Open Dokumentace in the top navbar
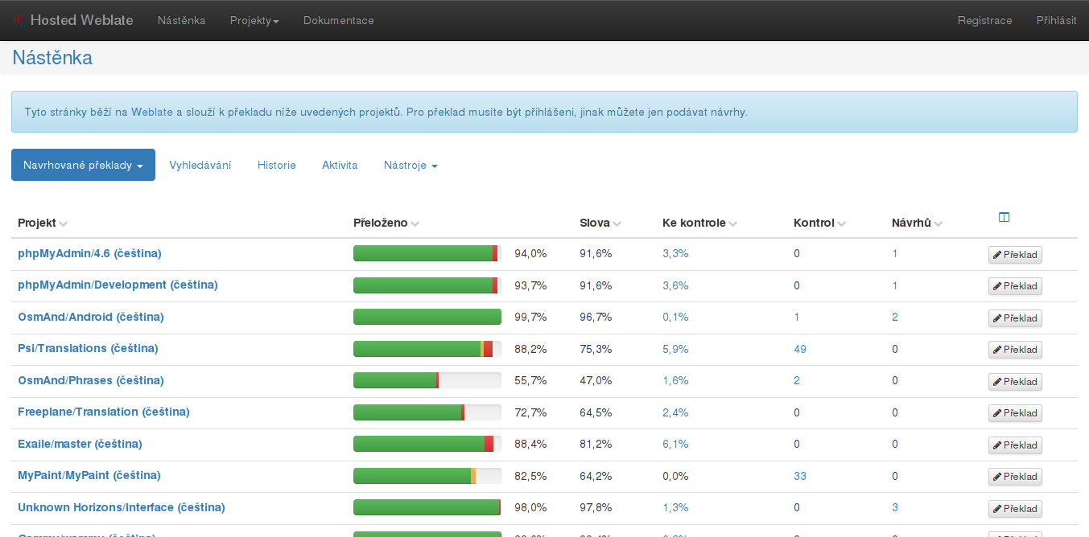This screenshot has height=537, width=1089. 339,20
